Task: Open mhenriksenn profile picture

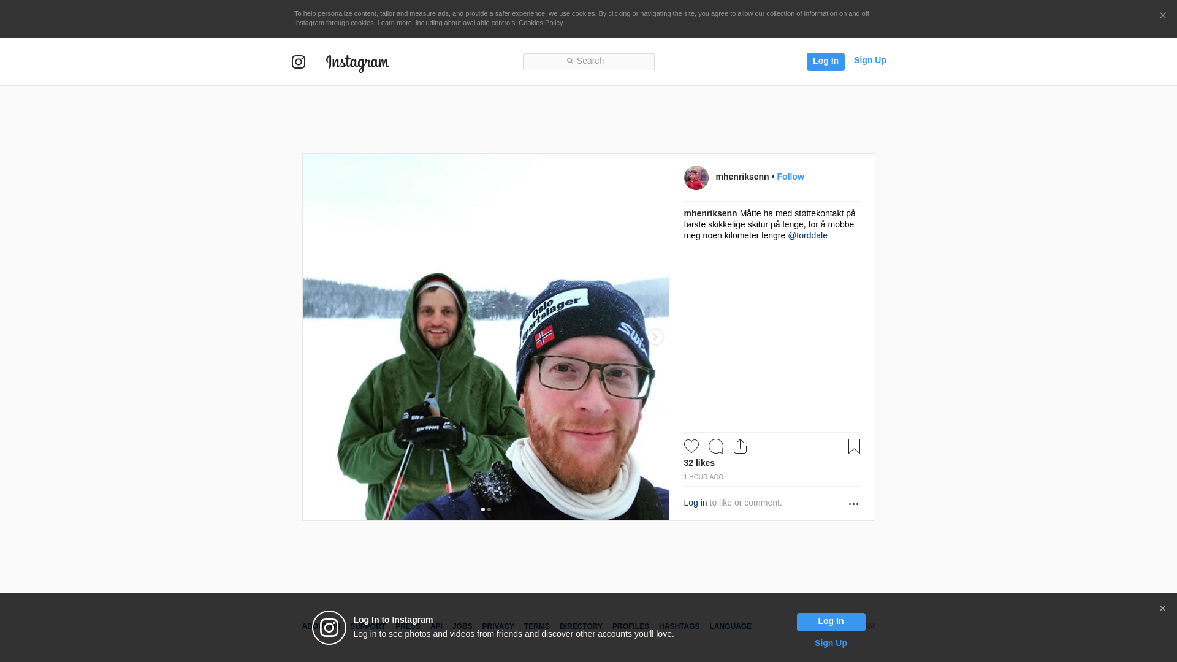Action: (x=696, y=178)
